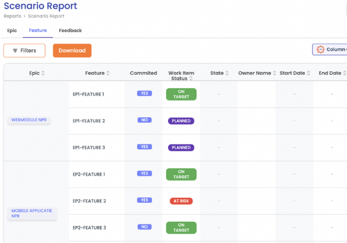Switch to the Feedback tab
Image resolution: width=347 pixels, height=243 pixels.
70,31
